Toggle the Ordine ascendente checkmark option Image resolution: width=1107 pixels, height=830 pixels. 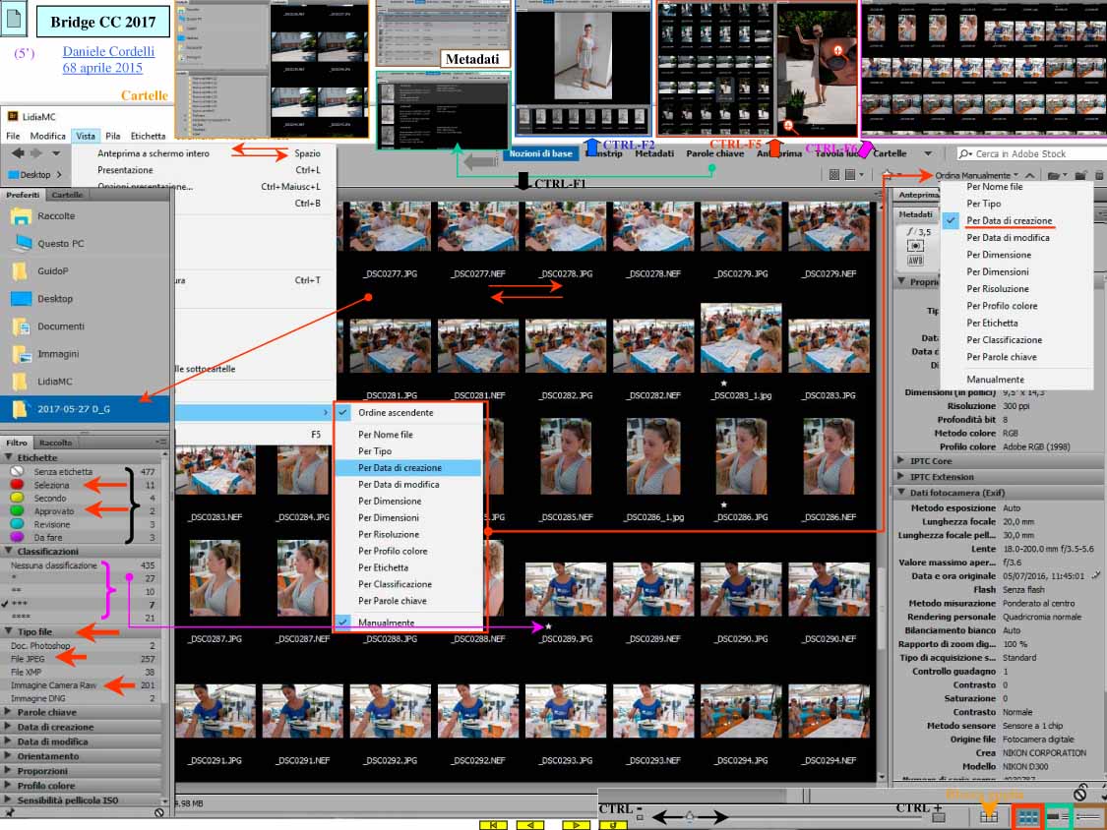(x=396, y=413)
